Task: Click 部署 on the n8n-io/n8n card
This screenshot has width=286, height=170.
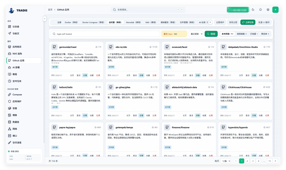Action: coord(141,75)
